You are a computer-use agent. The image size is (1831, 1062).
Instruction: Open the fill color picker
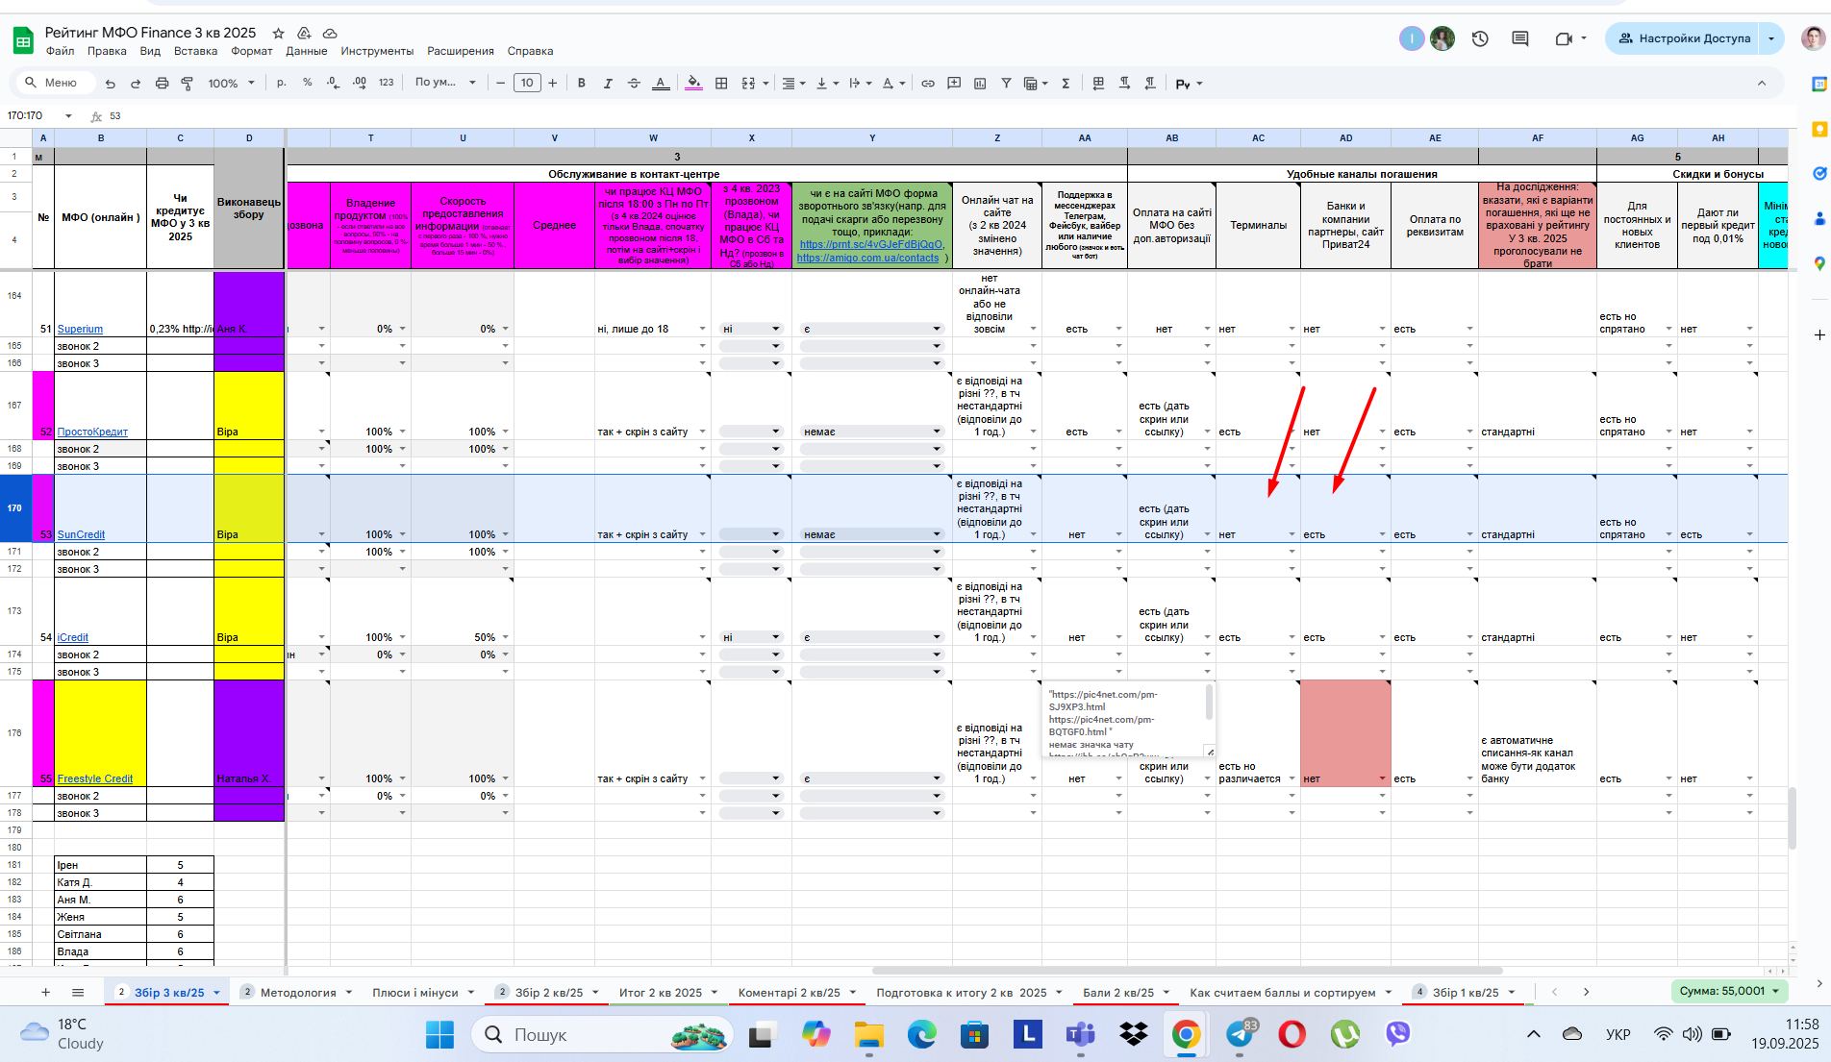[693, 84]
